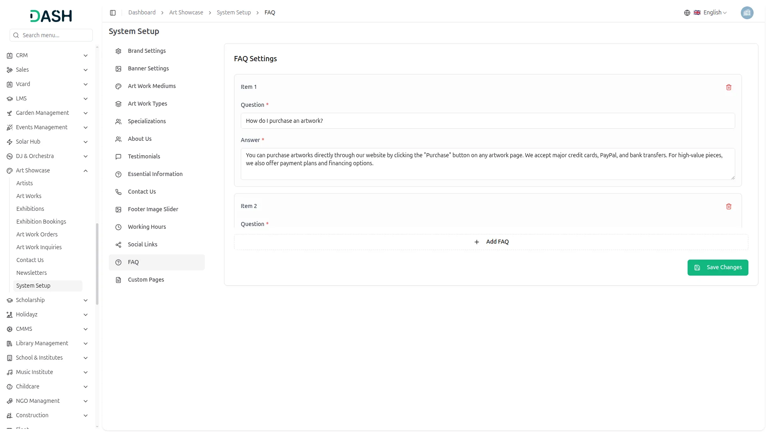Screen dimensions: 768x432
Task: Open Exhibition Bookings in sidebar
Action: pyautogui.click(x=41, y=222)
